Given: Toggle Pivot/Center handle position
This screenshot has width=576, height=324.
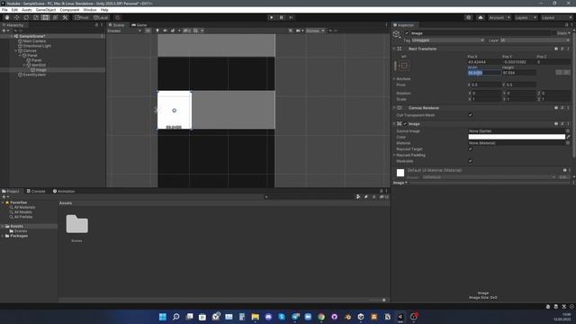Looking at the screenshot, I should (x=82, y=17).
